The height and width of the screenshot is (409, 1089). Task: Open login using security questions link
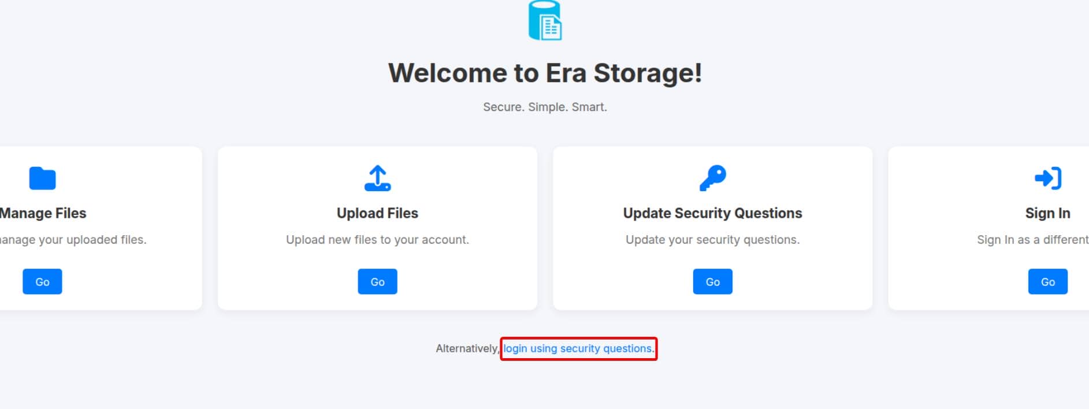pos(578,348)
